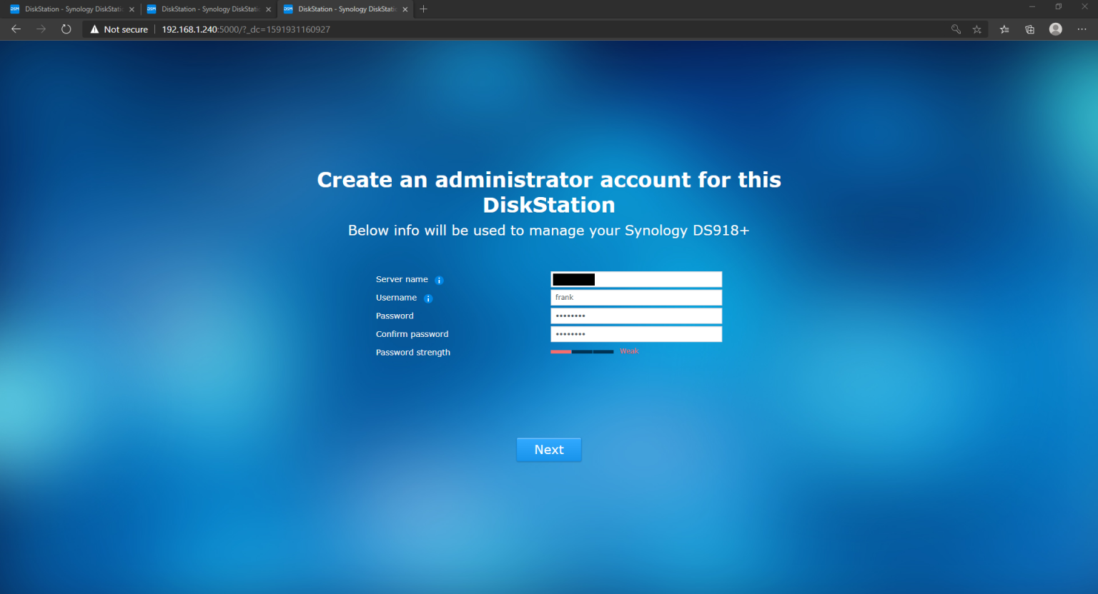Click the Server name info icon

[439, 280]
